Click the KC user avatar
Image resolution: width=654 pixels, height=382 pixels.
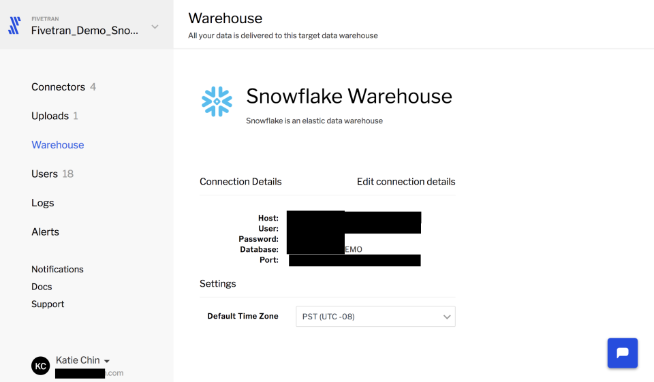point(41,366)
